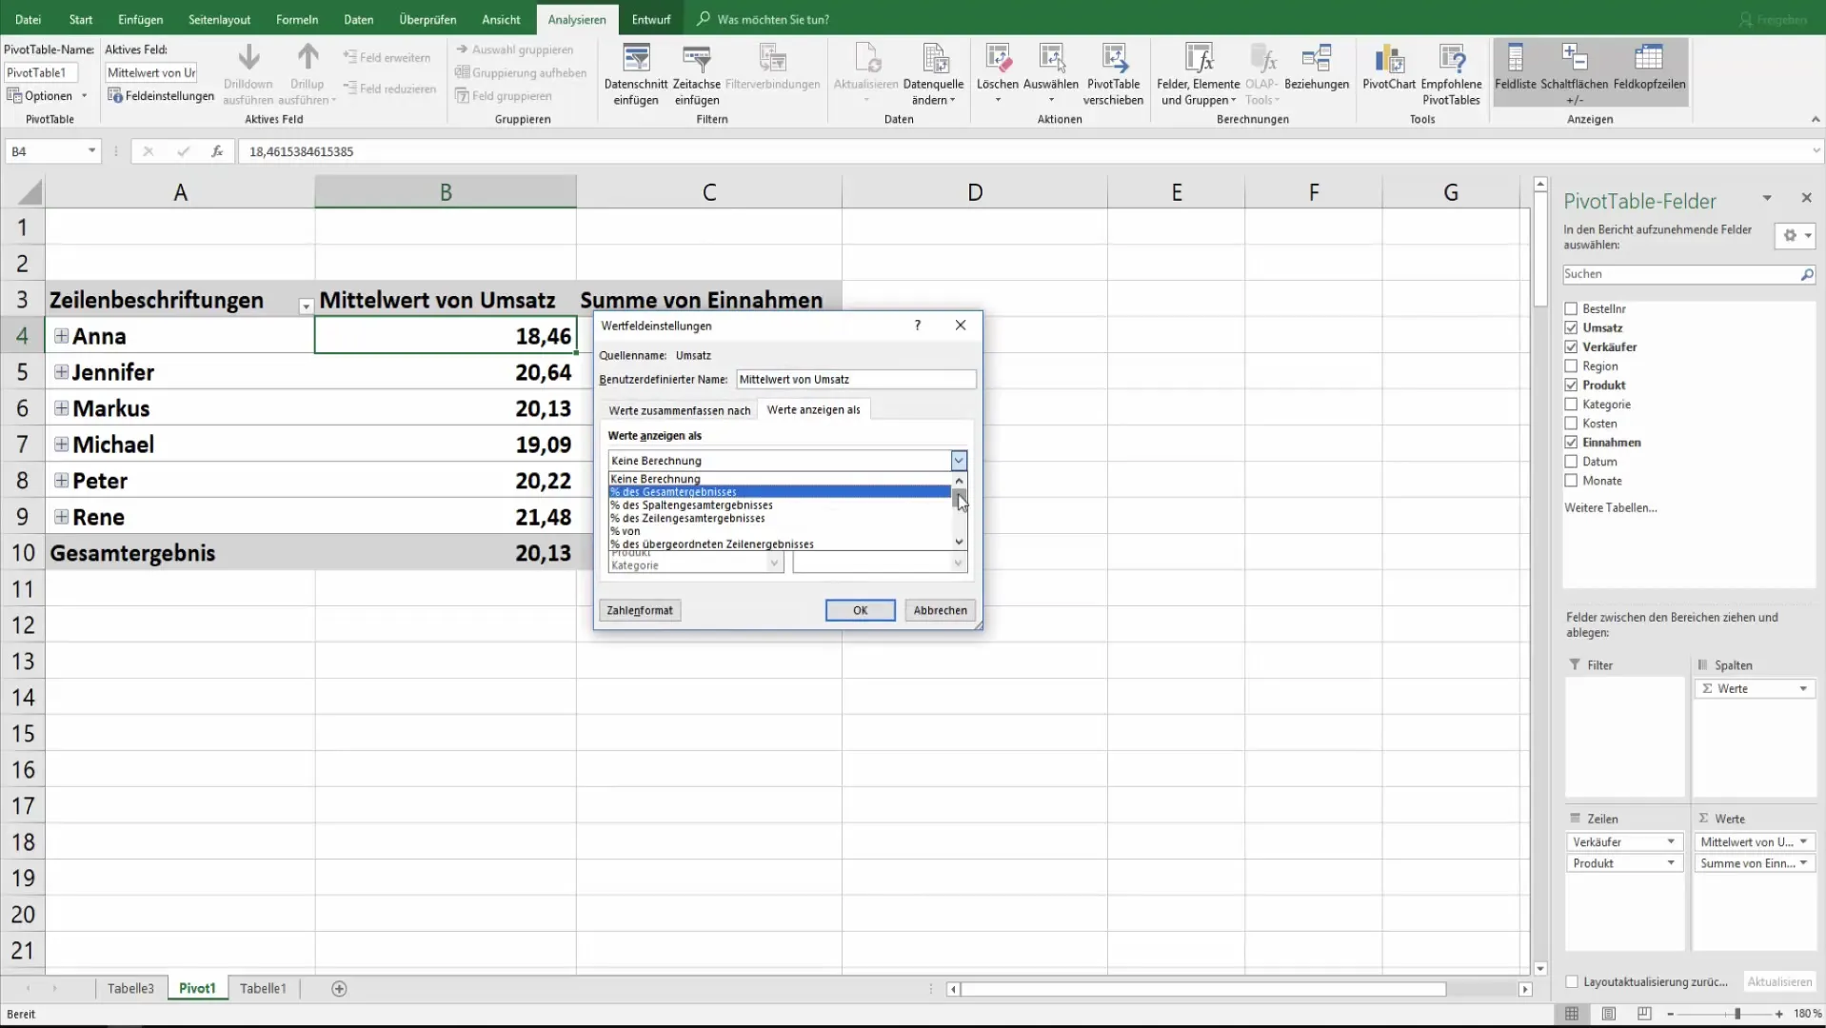Viewport: 1826px width, 1028px height.
Task: Enable Layoutaktualisierung zurückstellen checkbox
Action: pos(1572,982)
